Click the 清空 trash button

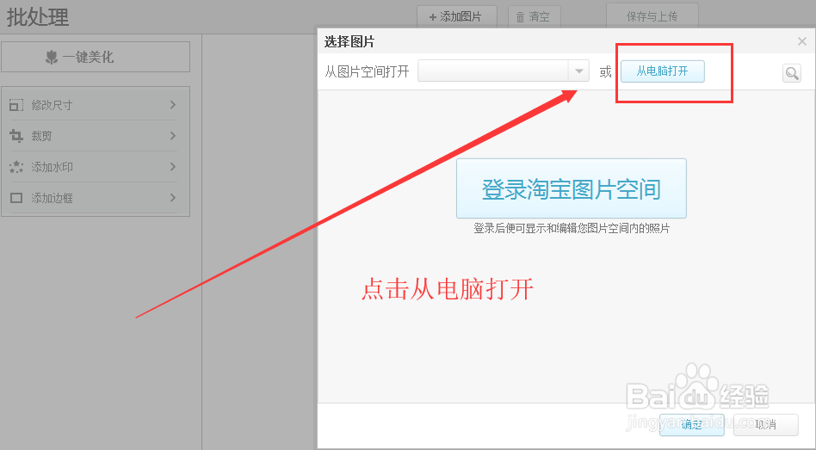535,16
